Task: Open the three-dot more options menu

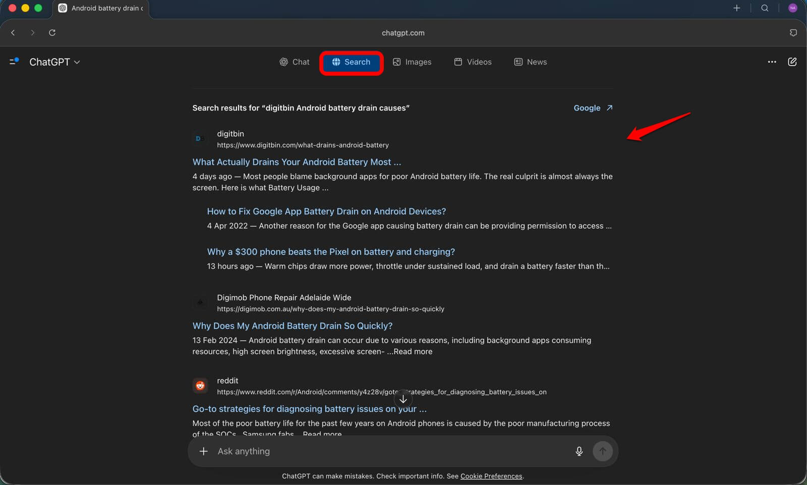Action: click(772, 62)
